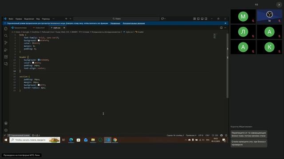
Task: Open the Extensions view
Action: [x=6, y=57]
